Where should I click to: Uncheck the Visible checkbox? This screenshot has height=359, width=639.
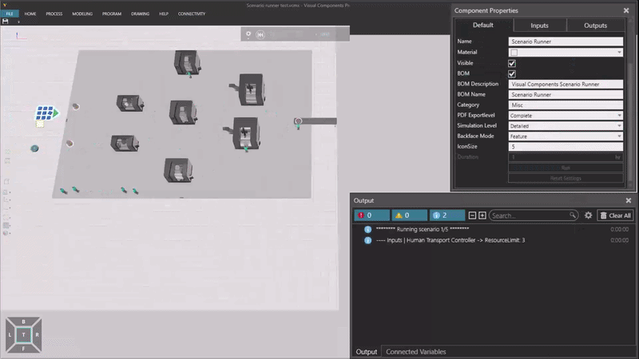[512, 63]
